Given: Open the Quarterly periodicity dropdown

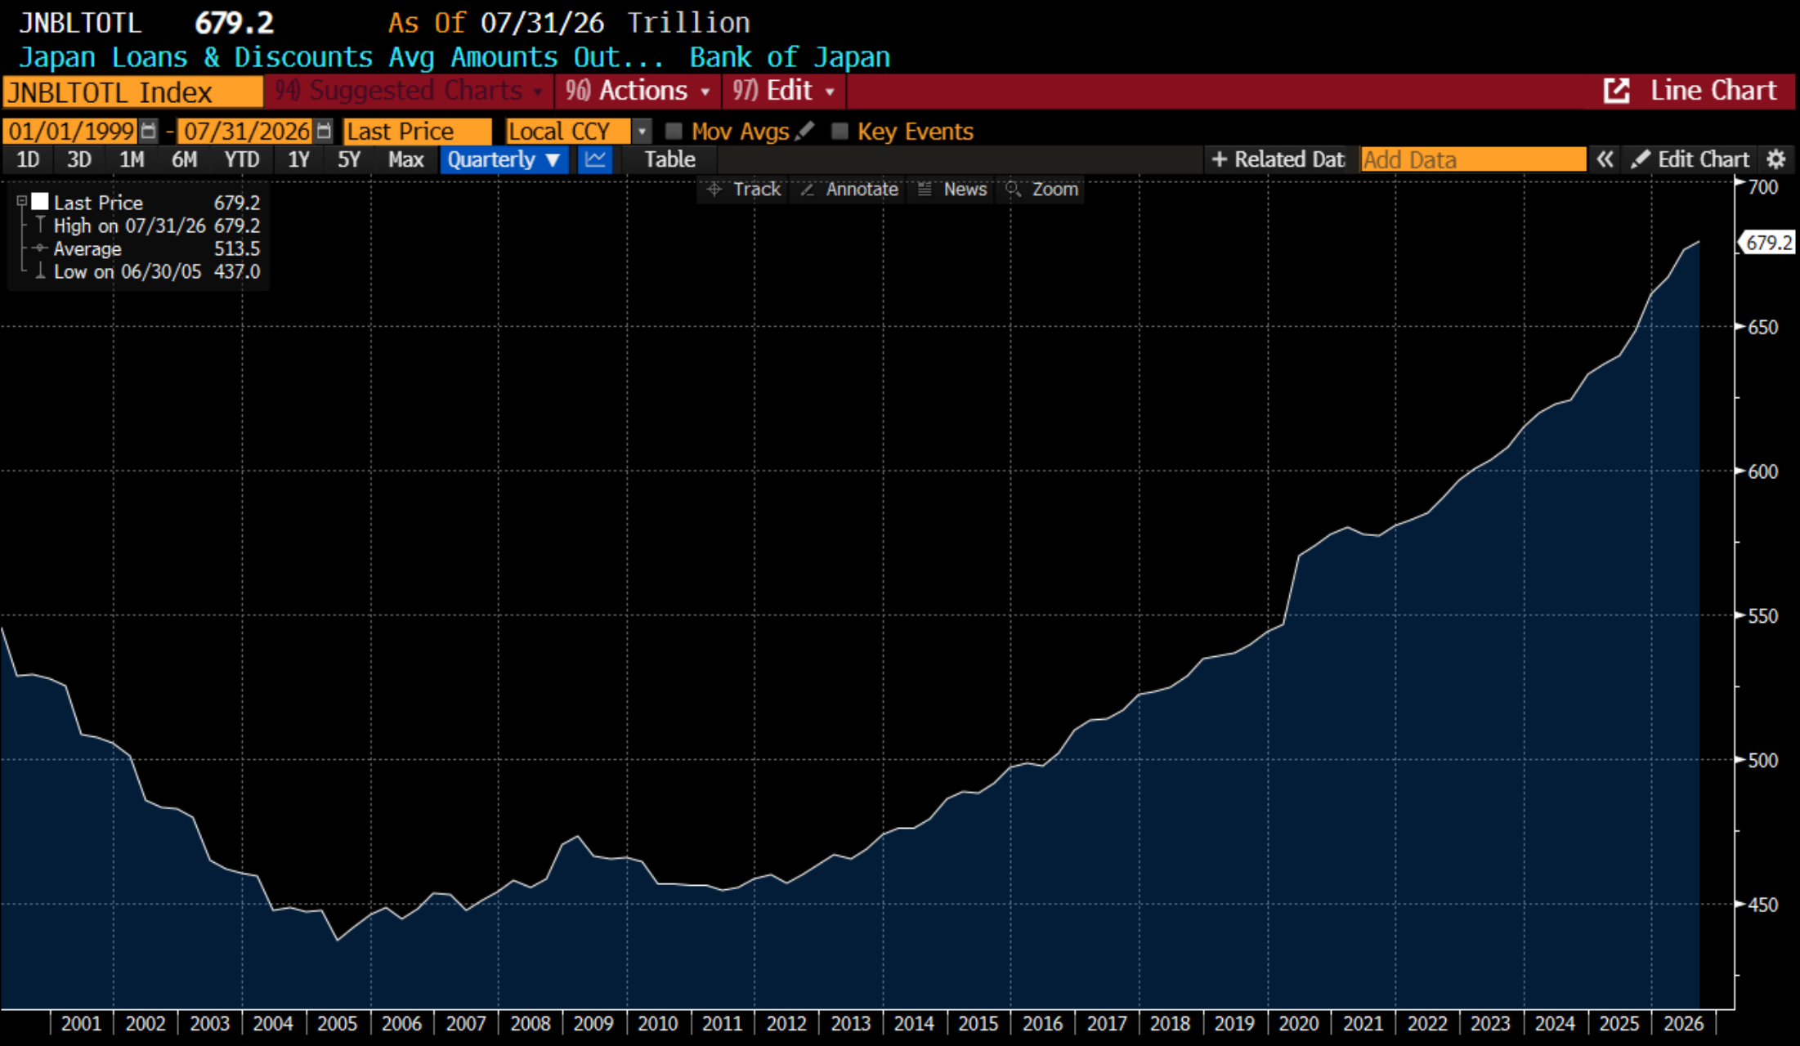Looking at the screenshot, I should [504, 159].
